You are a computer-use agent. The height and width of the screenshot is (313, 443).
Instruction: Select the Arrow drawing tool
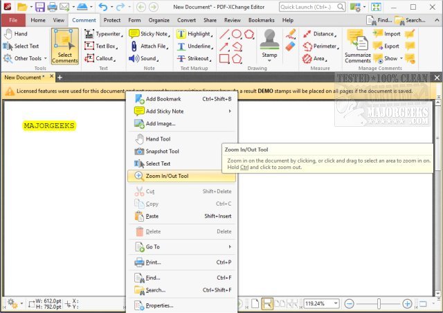click(224, 46)
